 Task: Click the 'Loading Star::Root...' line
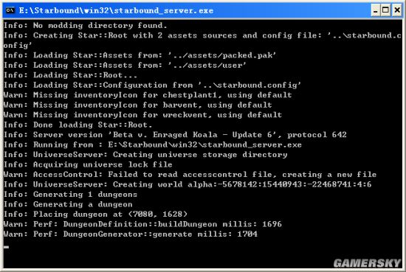click(70, 75)
